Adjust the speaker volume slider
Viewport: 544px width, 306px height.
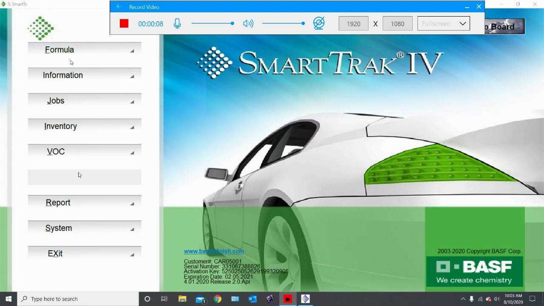pos(283,23)
